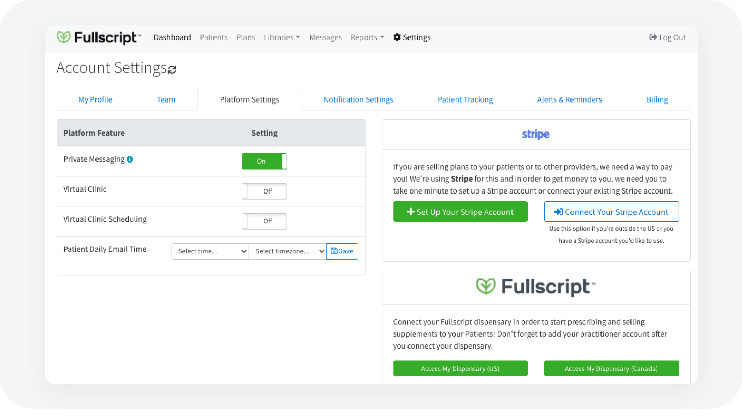Open the Select timezone dropdown
Viewport: 742px width, 417px height.
tap(287, 251)
